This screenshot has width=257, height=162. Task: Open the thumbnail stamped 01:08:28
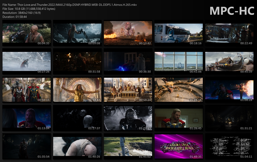229,90
